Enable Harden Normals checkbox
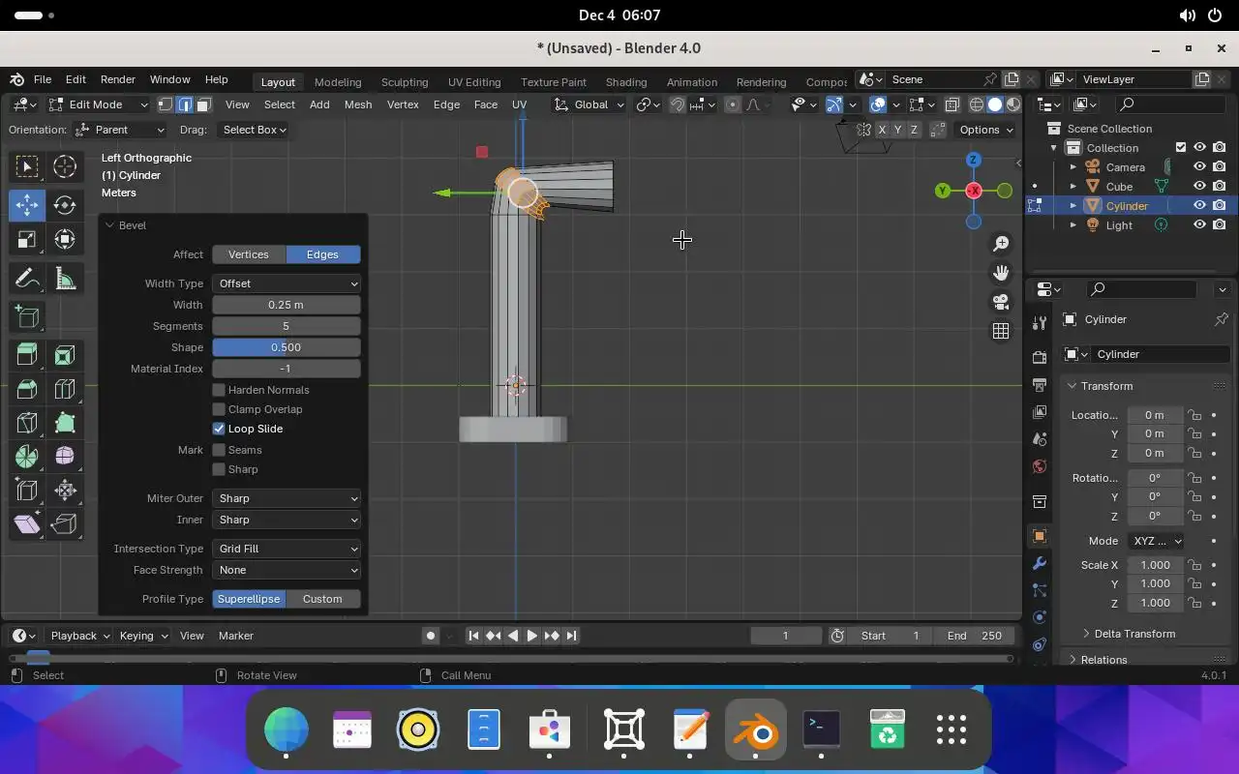The height and width of the screenshot is (774, 1239). [219, 390]
